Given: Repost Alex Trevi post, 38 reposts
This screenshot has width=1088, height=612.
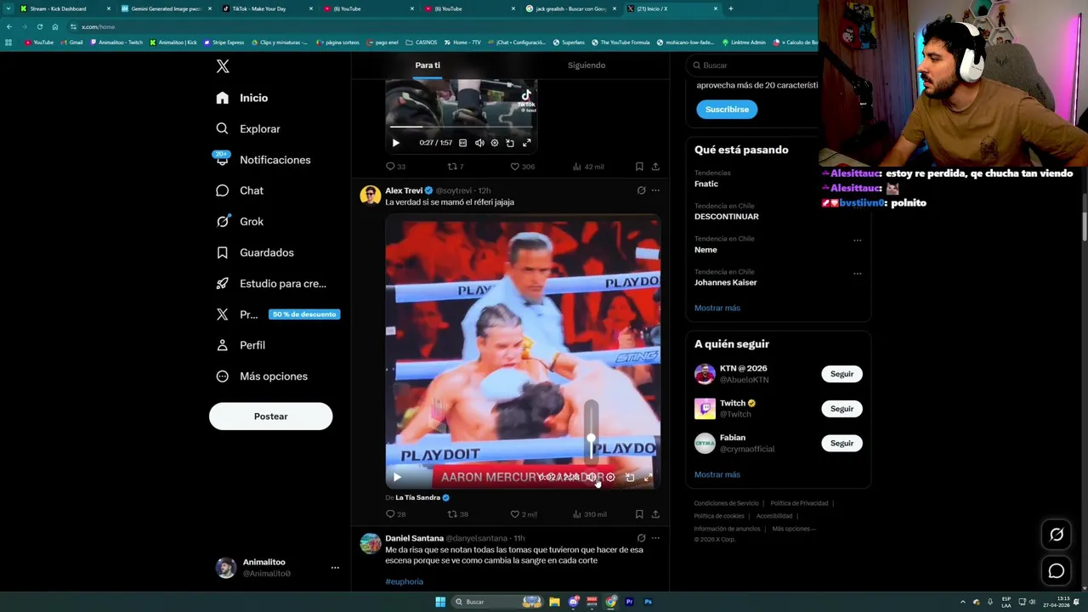Looking at the screenshot, I should (457, 514).
